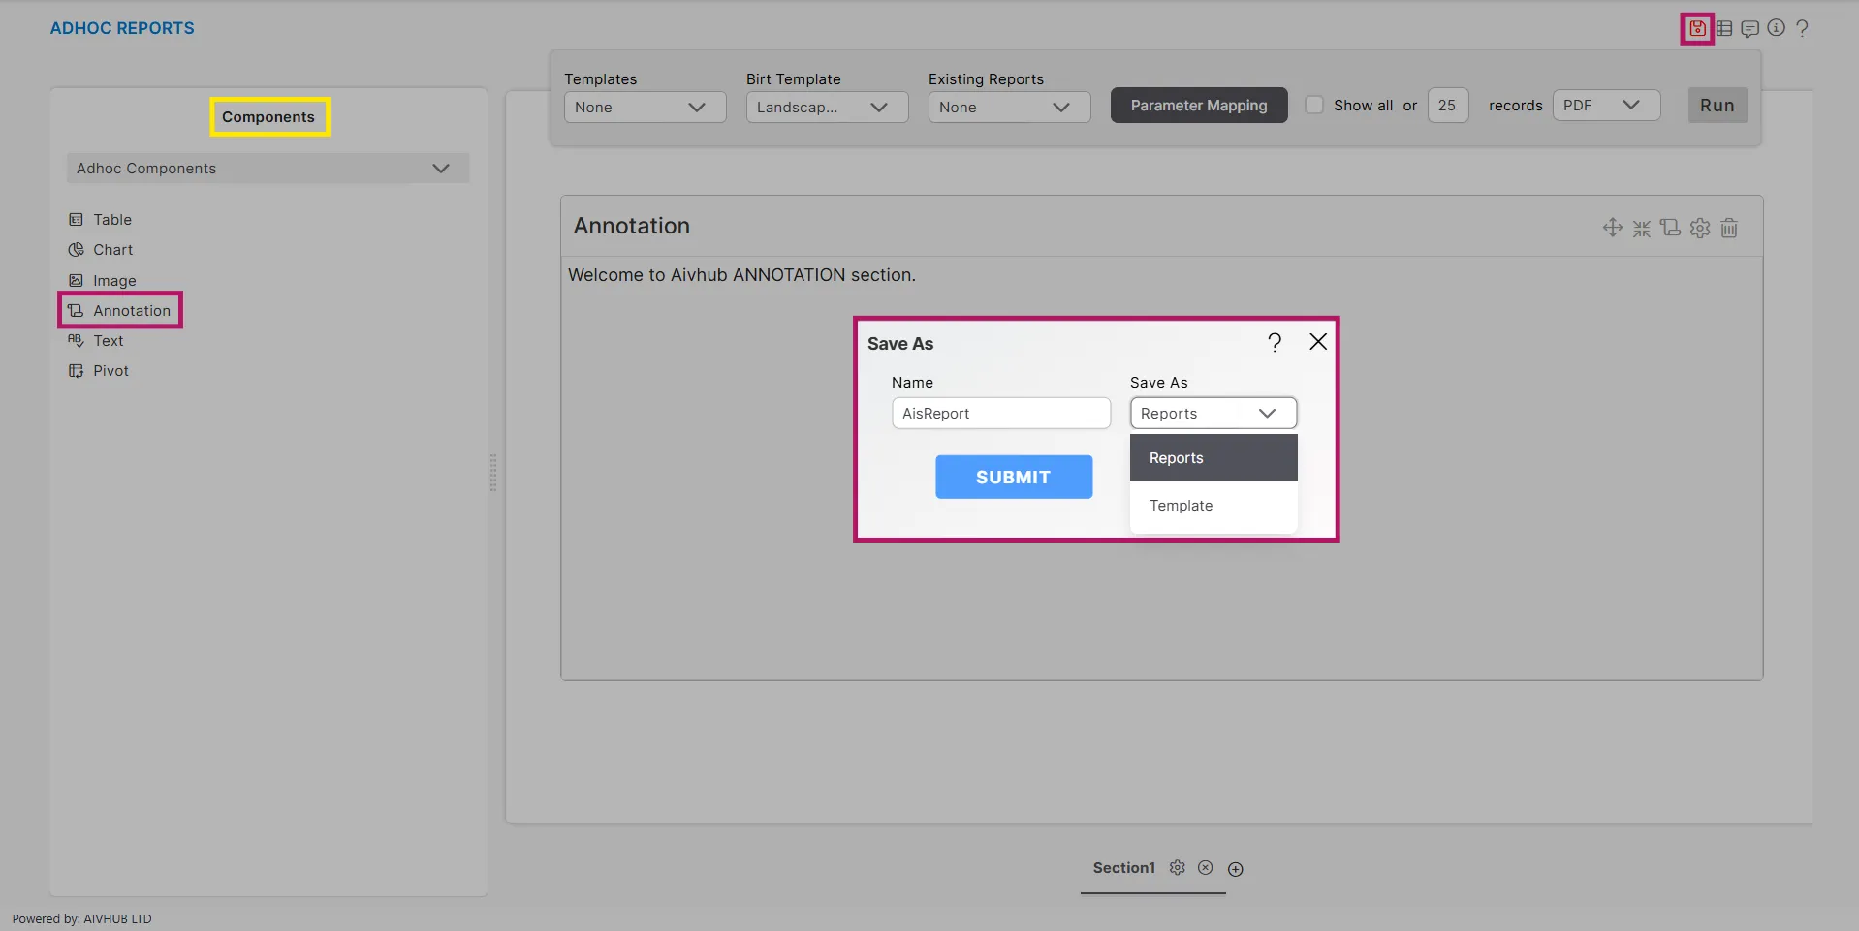Add a new section with plus icon
Screen dimensions: 1859x931
click(1235, 869)
